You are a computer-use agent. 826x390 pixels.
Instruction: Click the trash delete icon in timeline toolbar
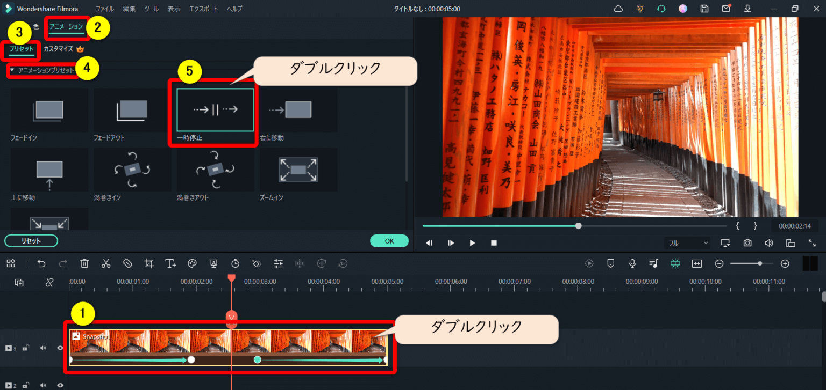pos(84,263)
